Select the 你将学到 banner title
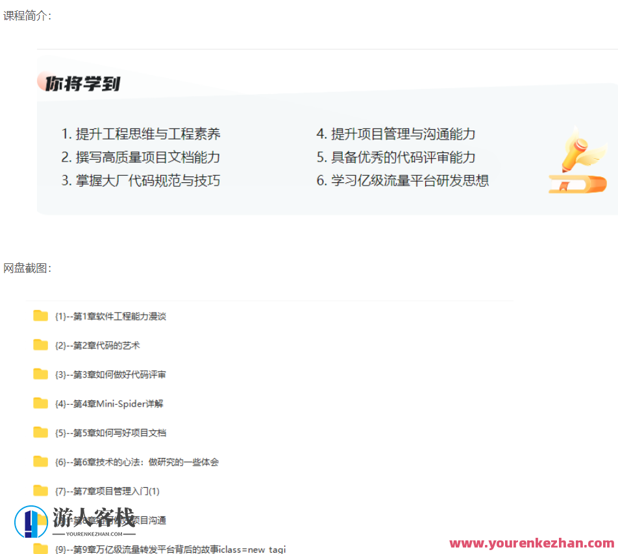This screenshot has height=554, width=618. tap(82, 82)
